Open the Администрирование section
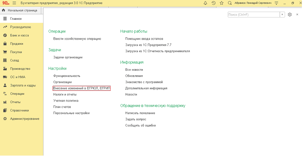305x156 pixels. pos(21,119)
